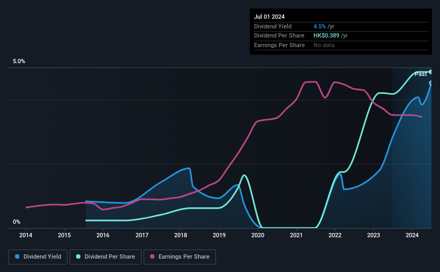
Task: Click the 0% y-axis label
Action: click(17, 222)
